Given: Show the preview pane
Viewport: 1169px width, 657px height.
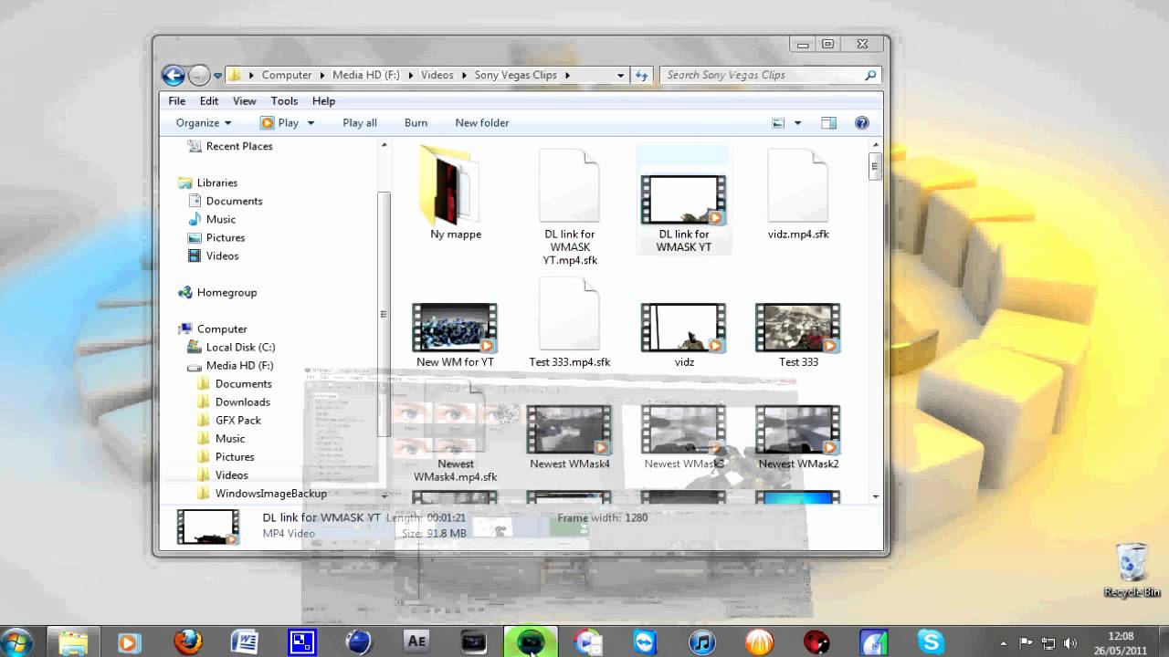Looking at the screenshot, I should 828,122.
